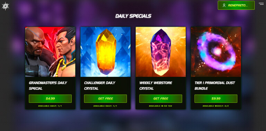Click the Available in 5D 16H timer text
The image size is (266, 131).
coord(161,106)
